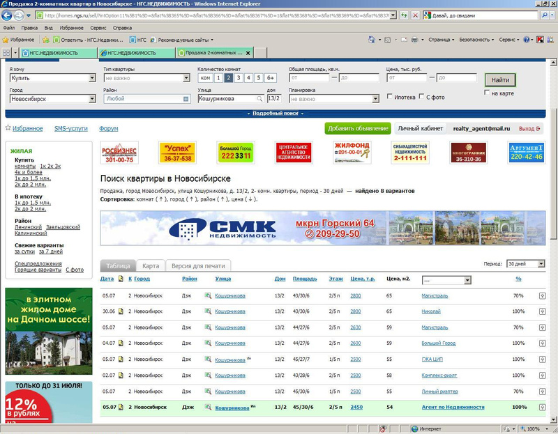
Task: Click the note icon beside date 30.06
Action: 121,311
